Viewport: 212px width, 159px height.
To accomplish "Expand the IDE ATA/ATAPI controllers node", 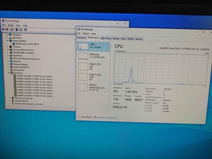I will (x=8, y=53).
